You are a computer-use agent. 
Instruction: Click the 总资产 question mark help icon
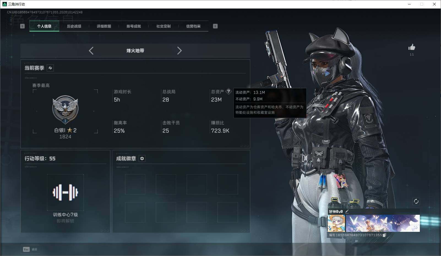point(228,91)
